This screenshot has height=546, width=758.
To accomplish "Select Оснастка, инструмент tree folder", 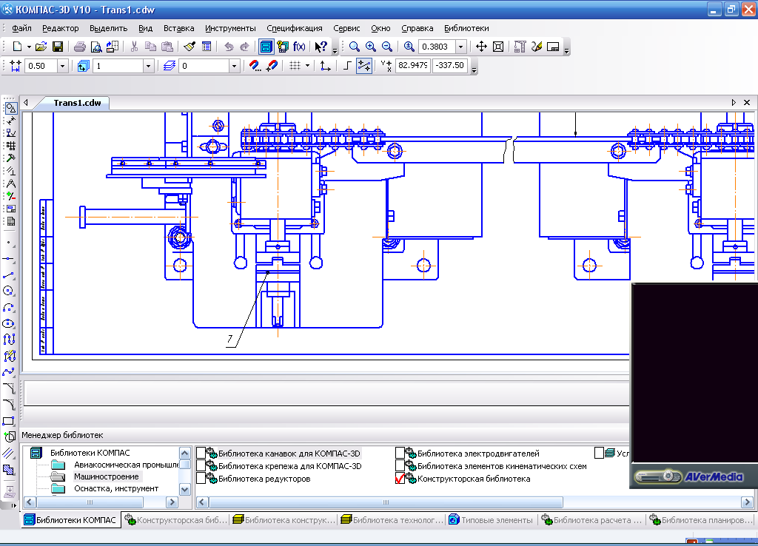I will 116,488.
